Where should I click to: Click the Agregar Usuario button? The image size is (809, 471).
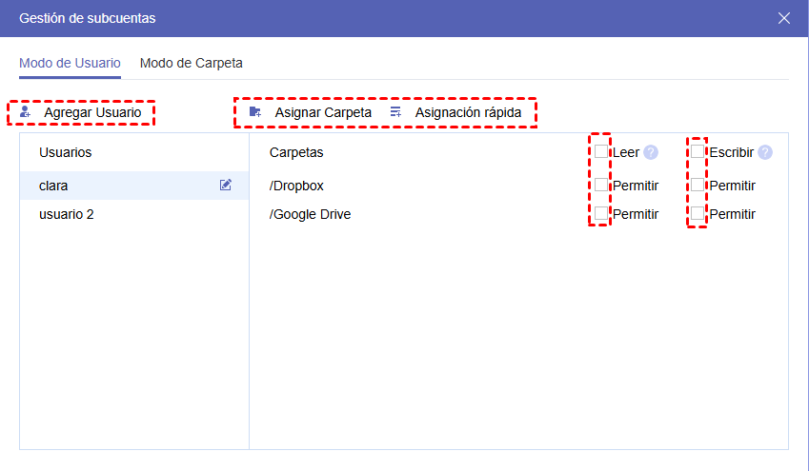[91, 112]
